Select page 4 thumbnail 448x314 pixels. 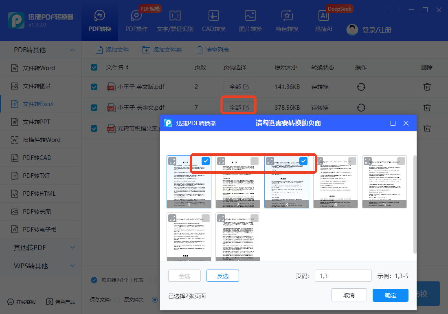click(x=336, y=182)
